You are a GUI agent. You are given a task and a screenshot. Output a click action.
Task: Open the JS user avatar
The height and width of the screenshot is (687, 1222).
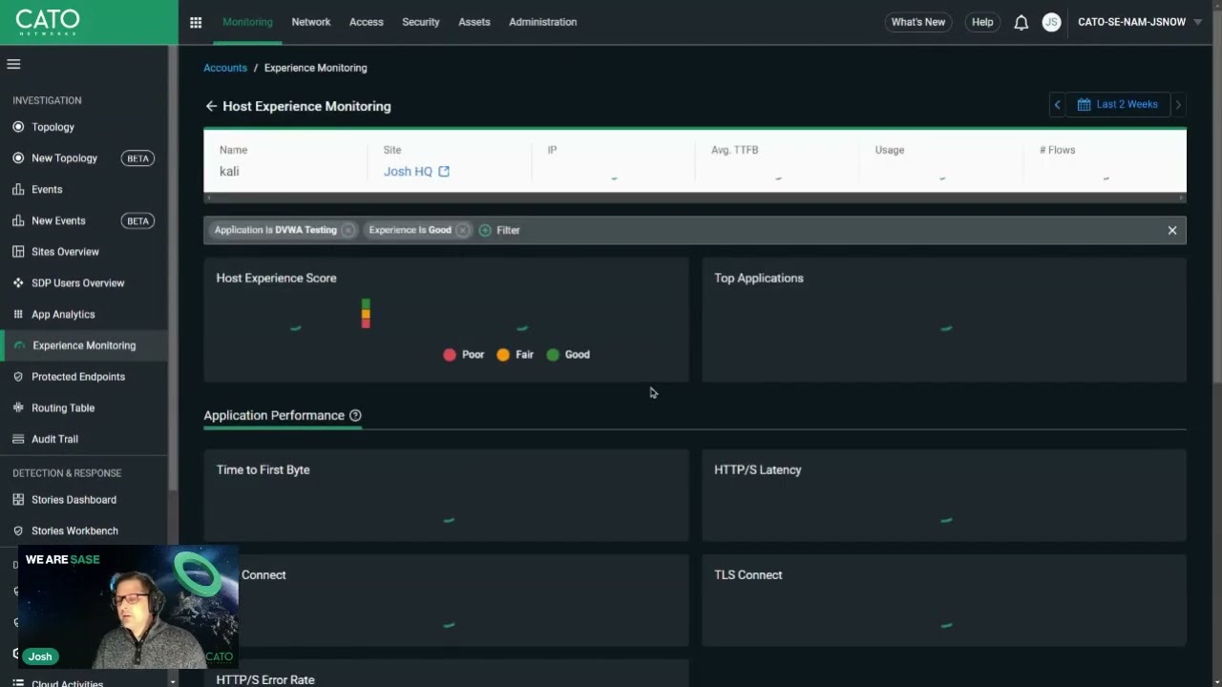pyautogui.click(x=1051, y=22)
